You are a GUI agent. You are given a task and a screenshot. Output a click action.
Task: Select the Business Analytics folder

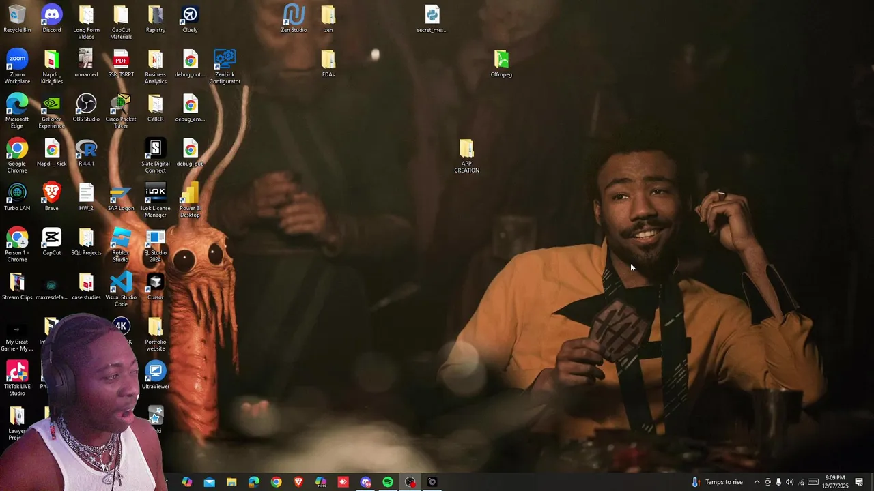(156, 67)
